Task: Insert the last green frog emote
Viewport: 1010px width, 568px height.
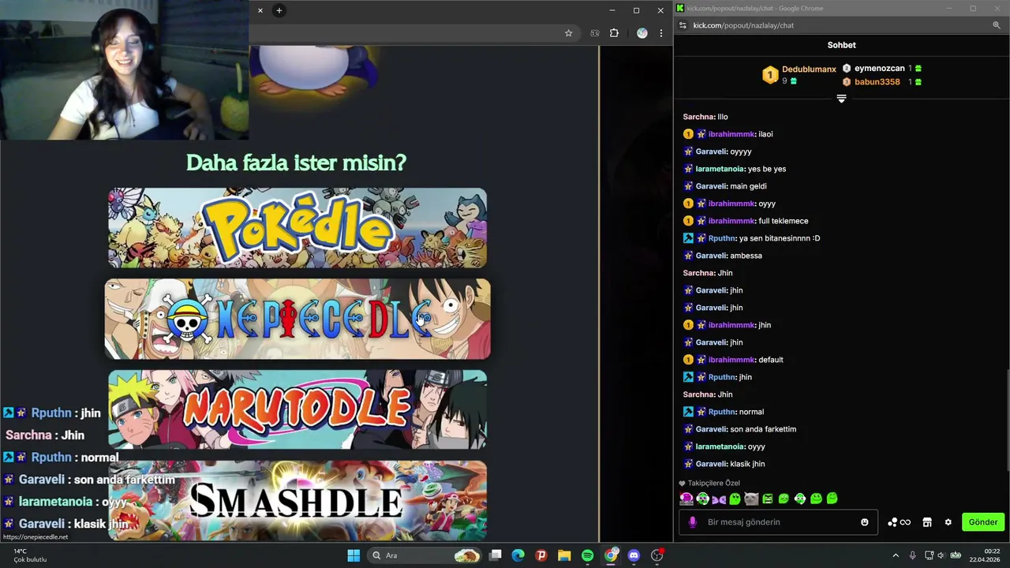Action: click(x=832, y=499)
